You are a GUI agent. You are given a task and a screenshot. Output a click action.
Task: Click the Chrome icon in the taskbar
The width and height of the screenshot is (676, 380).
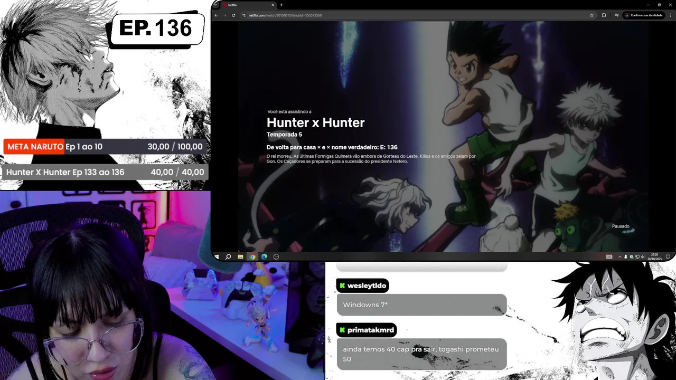252,257
